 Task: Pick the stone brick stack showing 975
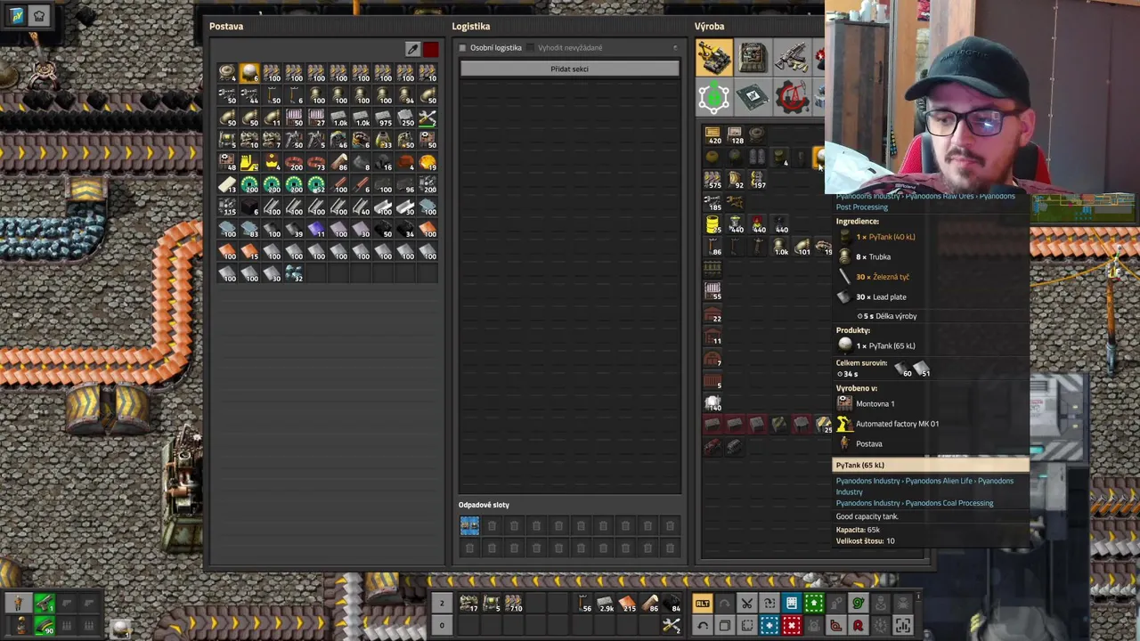[383, 118]
